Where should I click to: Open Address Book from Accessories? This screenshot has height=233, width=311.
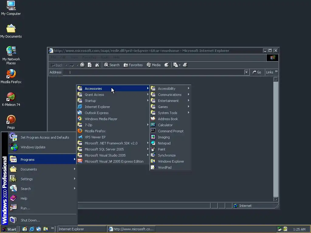(x=170, y=119)
